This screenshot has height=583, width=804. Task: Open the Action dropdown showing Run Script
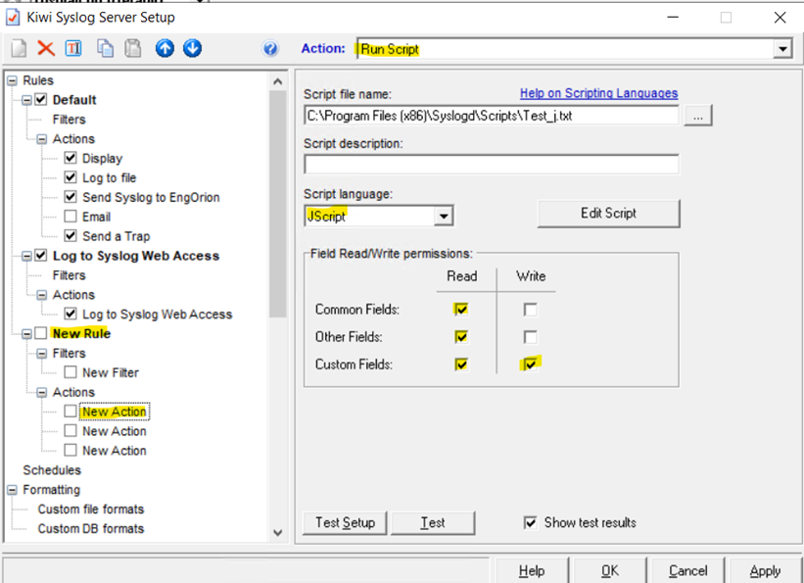(x=782, y=49)
